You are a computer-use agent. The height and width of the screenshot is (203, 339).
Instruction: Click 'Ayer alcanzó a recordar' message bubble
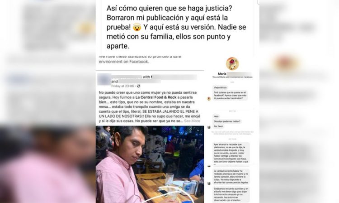[231, 153]
